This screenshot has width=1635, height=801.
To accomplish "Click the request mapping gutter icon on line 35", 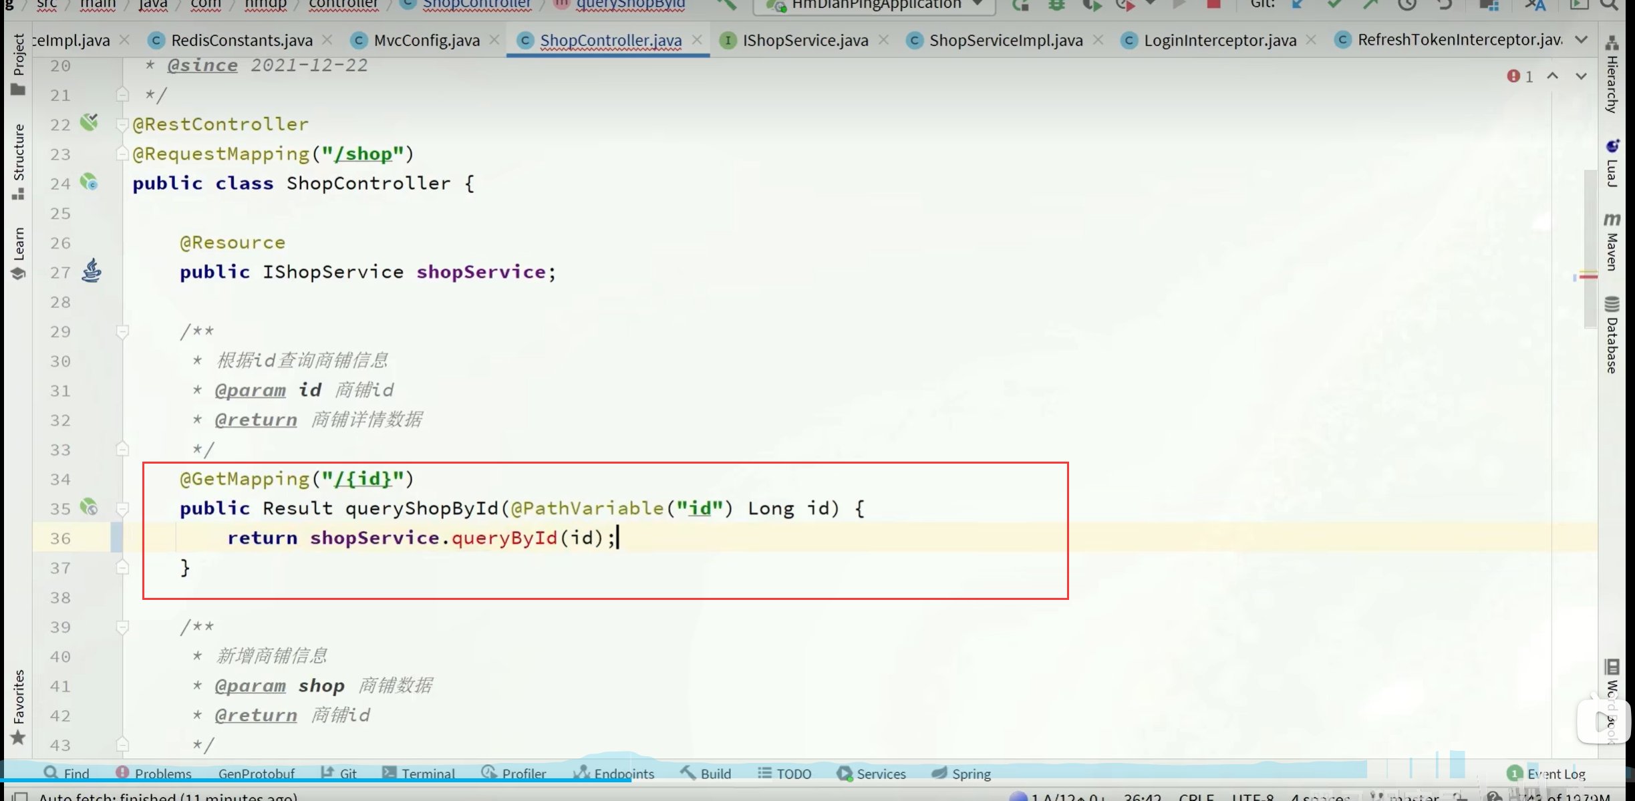I will (x=89, y=507).
